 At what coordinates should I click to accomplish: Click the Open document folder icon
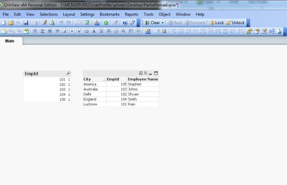point(11,23)
